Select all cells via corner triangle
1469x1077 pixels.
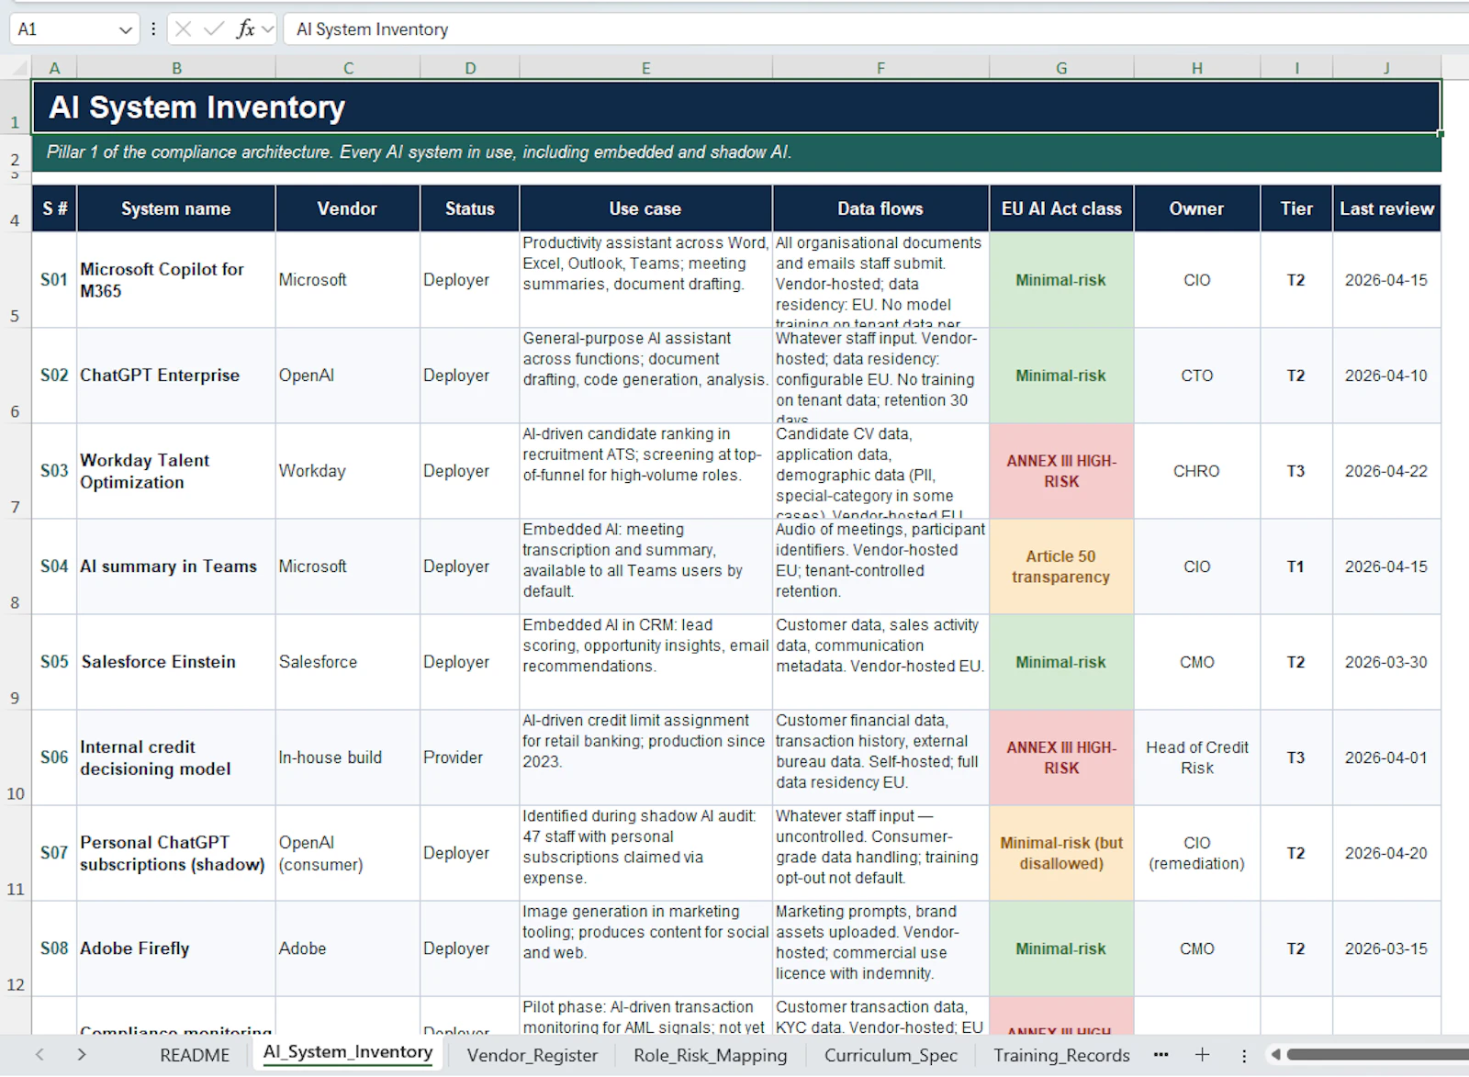[19, 68]
